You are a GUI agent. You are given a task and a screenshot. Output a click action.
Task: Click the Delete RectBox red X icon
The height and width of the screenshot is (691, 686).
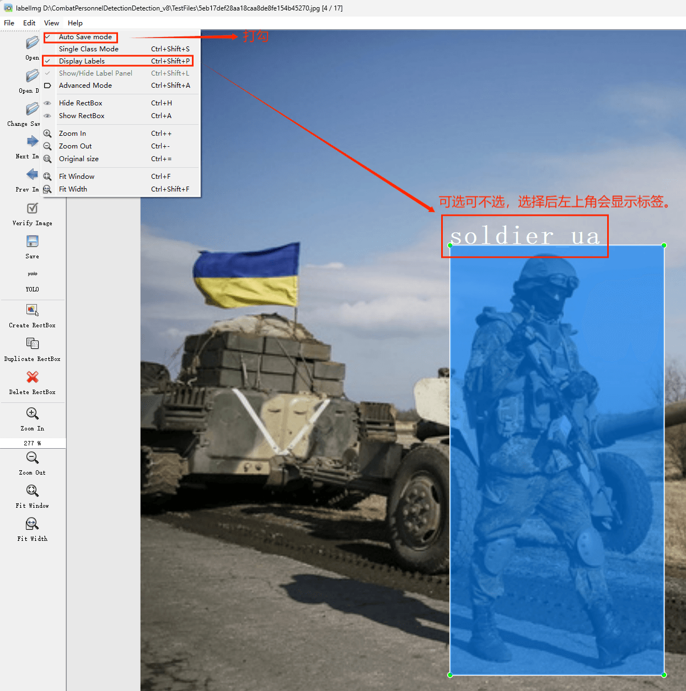(x=32, y=377)
